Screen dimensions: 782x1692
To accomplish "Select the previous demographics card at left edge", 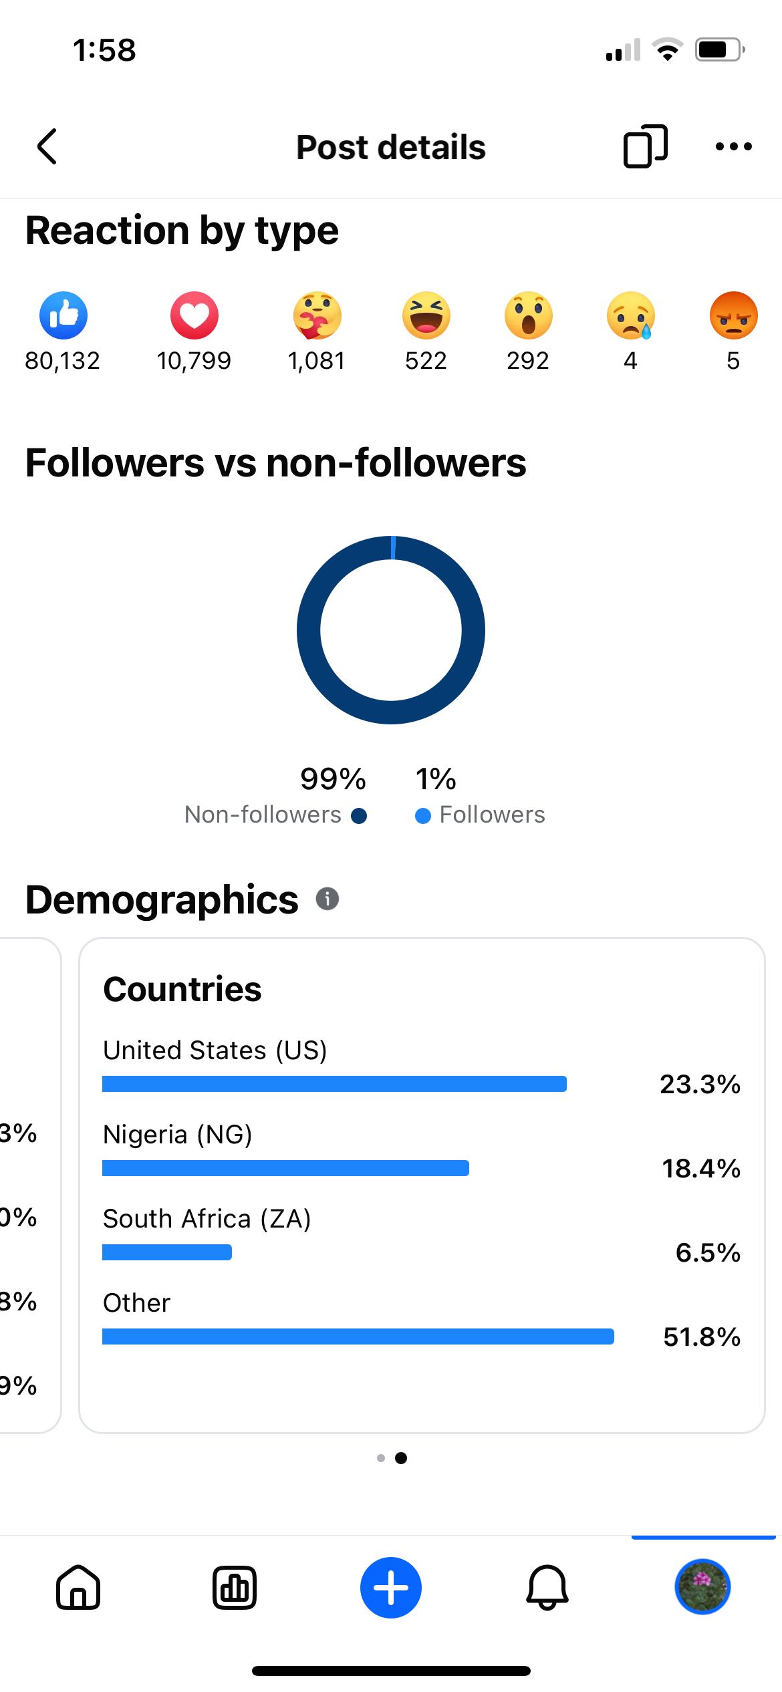I will coord(30,1185).
